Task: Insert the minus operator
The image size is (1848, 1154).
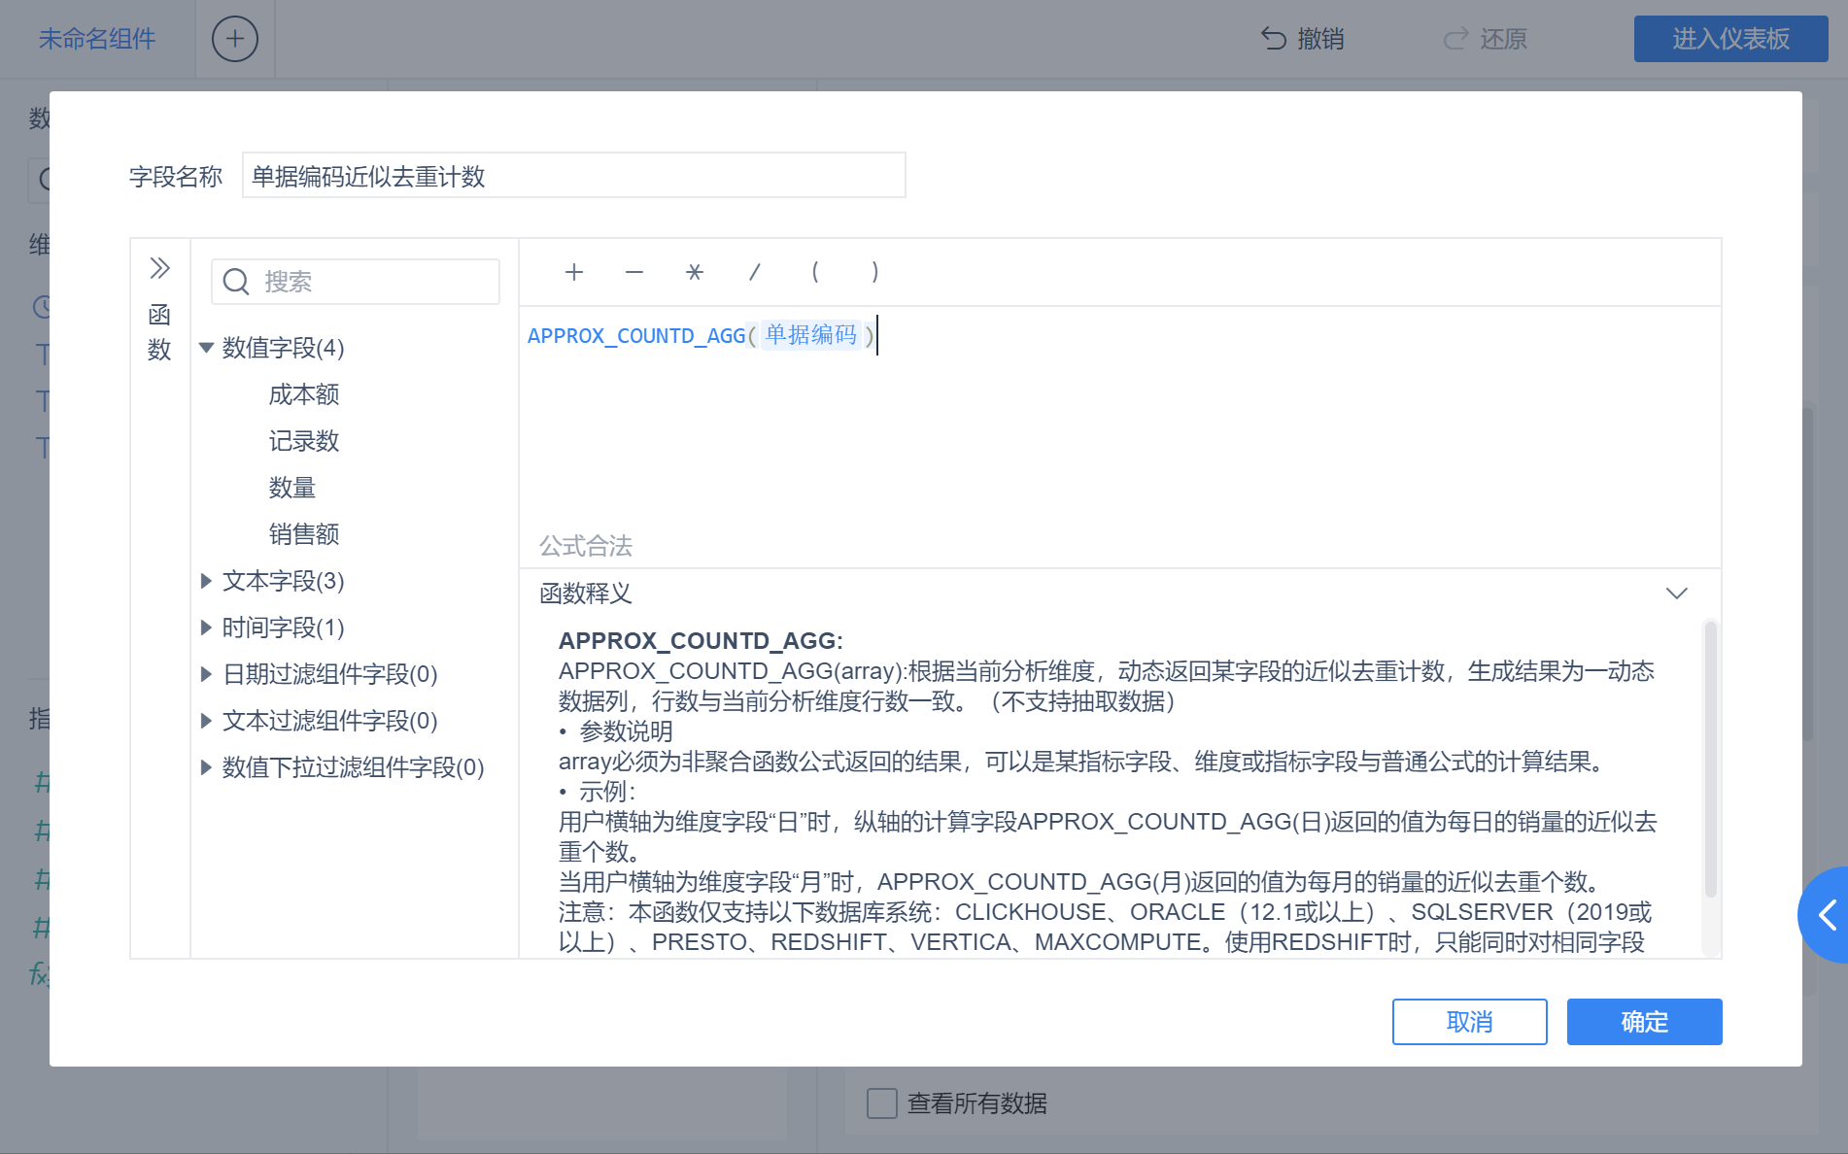Action: (x=634, y=272)
